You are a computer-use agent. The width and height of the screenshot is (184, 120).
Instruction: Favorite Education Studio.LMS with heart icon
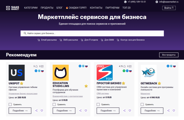86,111
